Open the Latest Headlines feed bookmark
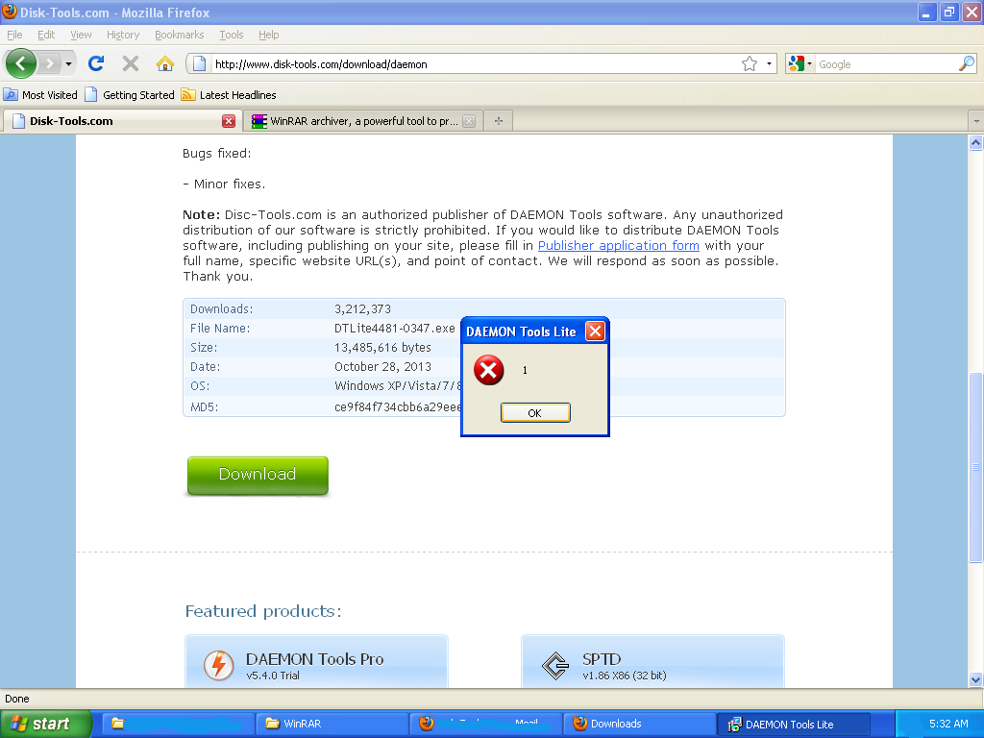 229,95
